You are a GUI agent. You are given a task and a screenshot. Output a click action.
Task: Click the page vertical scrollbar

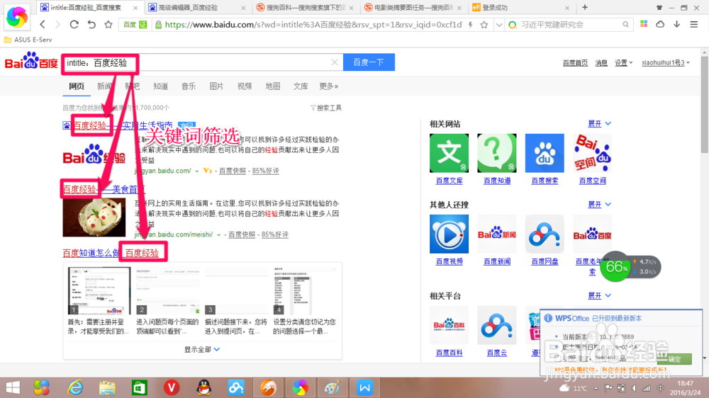point(705,104)
